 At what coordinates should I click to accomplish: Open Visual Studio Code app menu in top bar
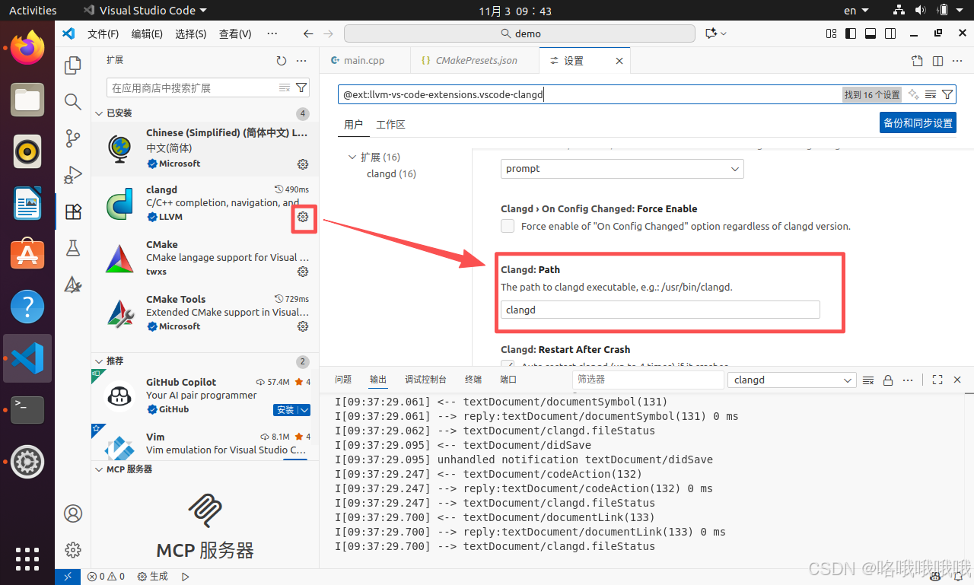(x=144, y=11)
